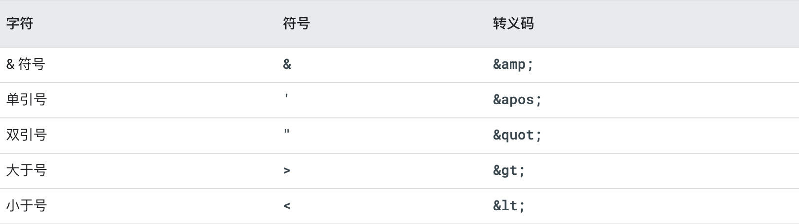Select the &gt; escape code
The width and height of the screenshot is (799, 224).
click(509, 170)
